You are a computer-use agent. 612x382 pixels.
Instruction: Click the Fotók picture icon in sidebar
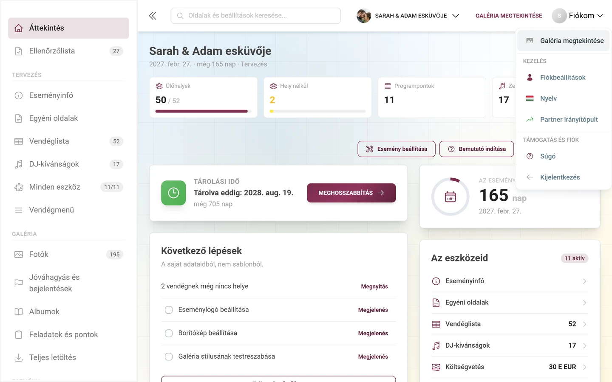[19, 255]
